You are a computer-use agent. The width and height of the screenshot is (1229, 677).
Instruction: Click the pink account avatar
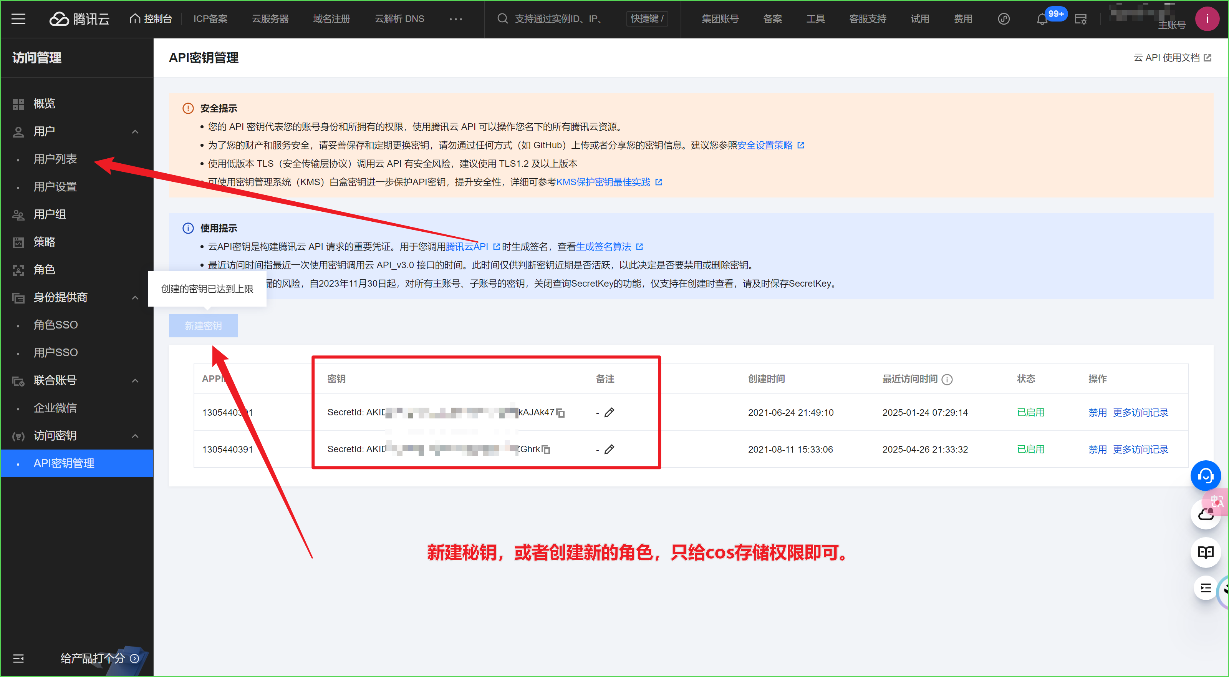(x=1207, y=18)
